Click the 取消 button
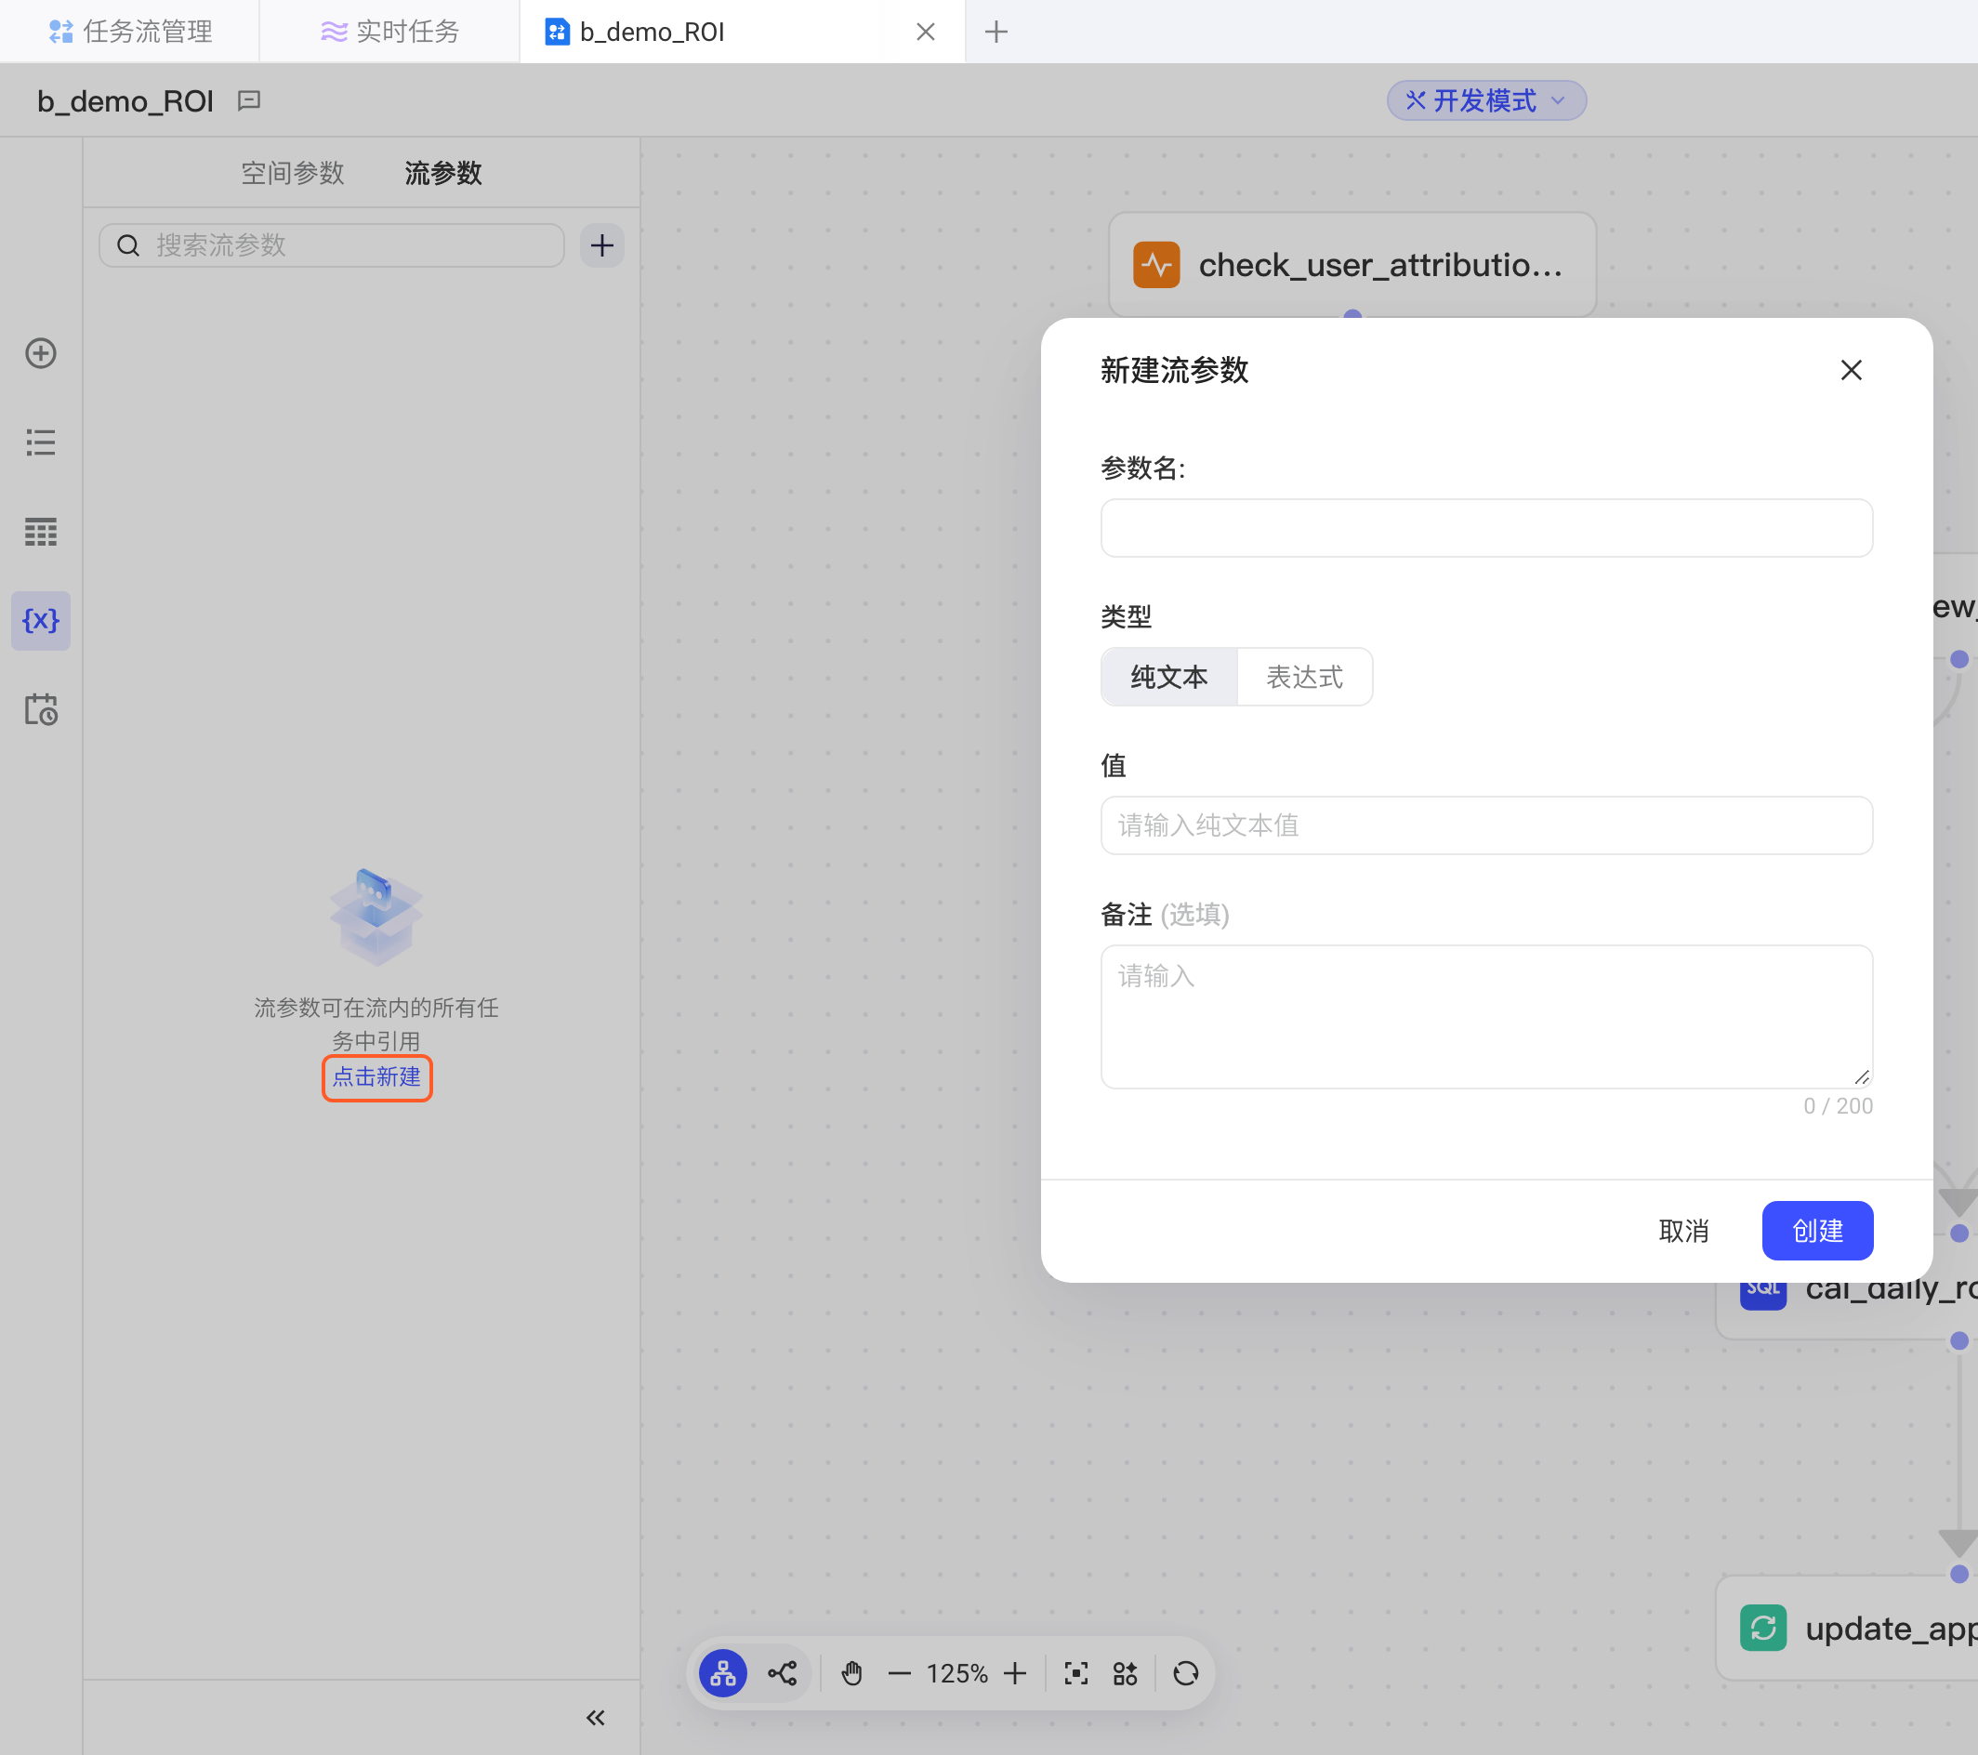The width and height of the screenshot is (1978, 1755). [1684, 1231]
